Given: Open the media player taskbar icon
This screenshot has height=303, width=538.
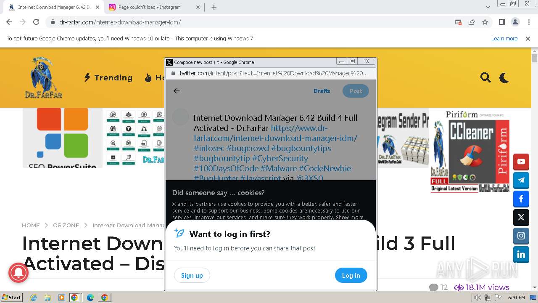Looking at the screenshot, I should tap(62, 298).
